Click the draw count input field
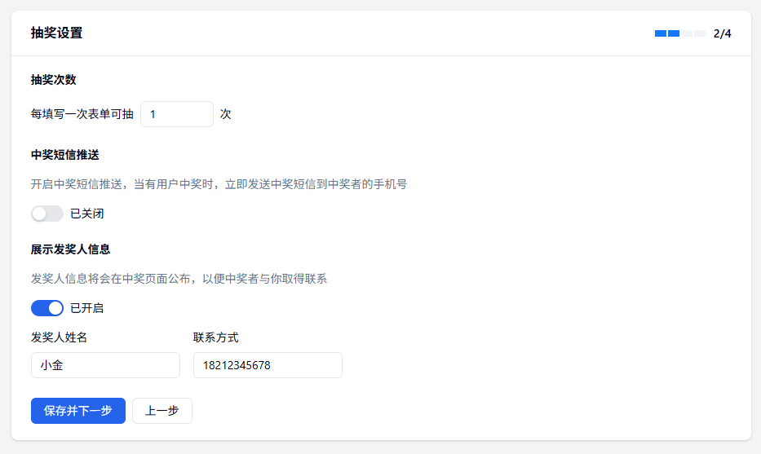The height and width of the screenshot is (454, 761). coord(177,114)
